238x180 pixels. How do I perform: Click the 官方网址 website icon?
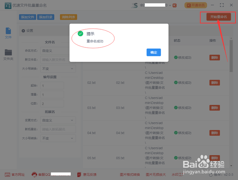point(7,174)
